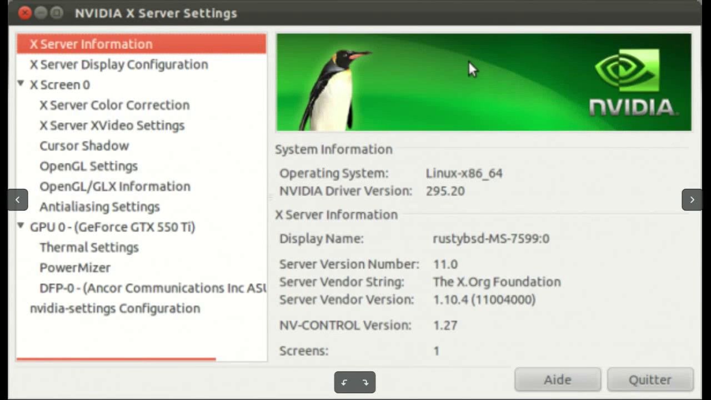The image size is (711, 400).
Task: Click the Screens count value 1
Action: (x=437, y=351)
